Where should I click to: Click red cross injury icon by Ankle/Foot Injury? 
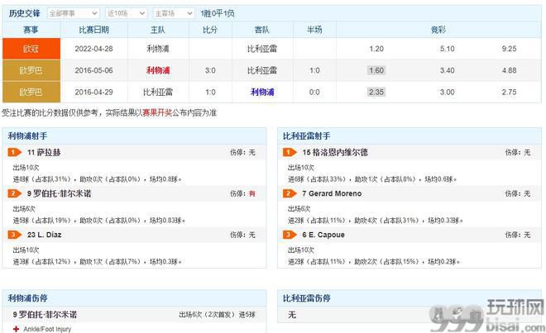16,329
